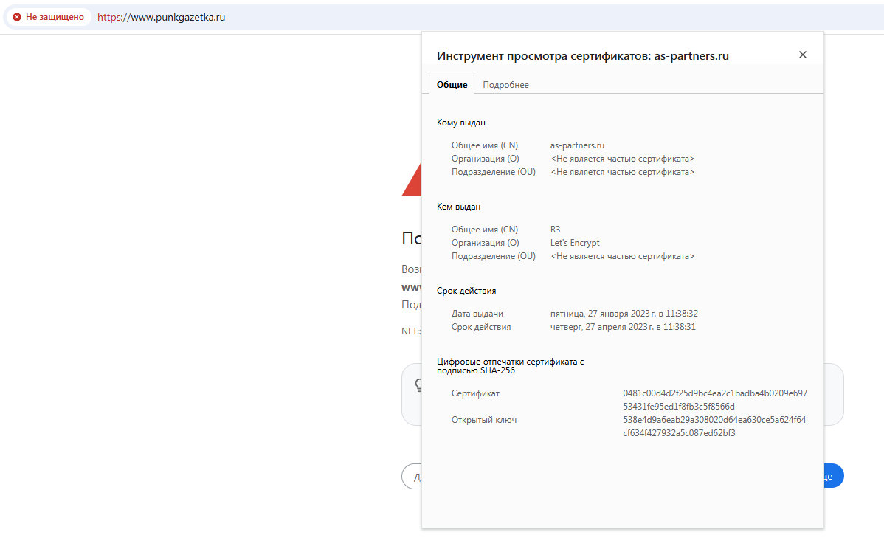Screen dimensions: 884x552
Task: Open the 'Не защищено' site info chip
Action: 49,17
